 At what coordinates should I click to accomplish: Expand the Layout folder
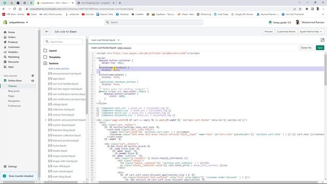pos(45,51)
